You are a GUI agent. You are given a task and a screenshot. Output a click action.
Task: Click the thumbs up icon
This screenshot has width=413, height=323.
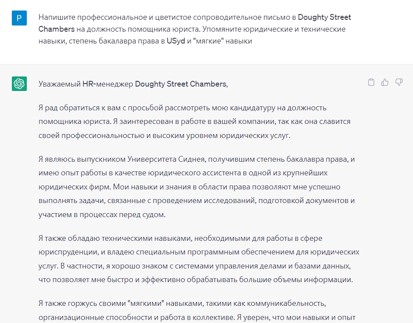click(x=385, y=83)
